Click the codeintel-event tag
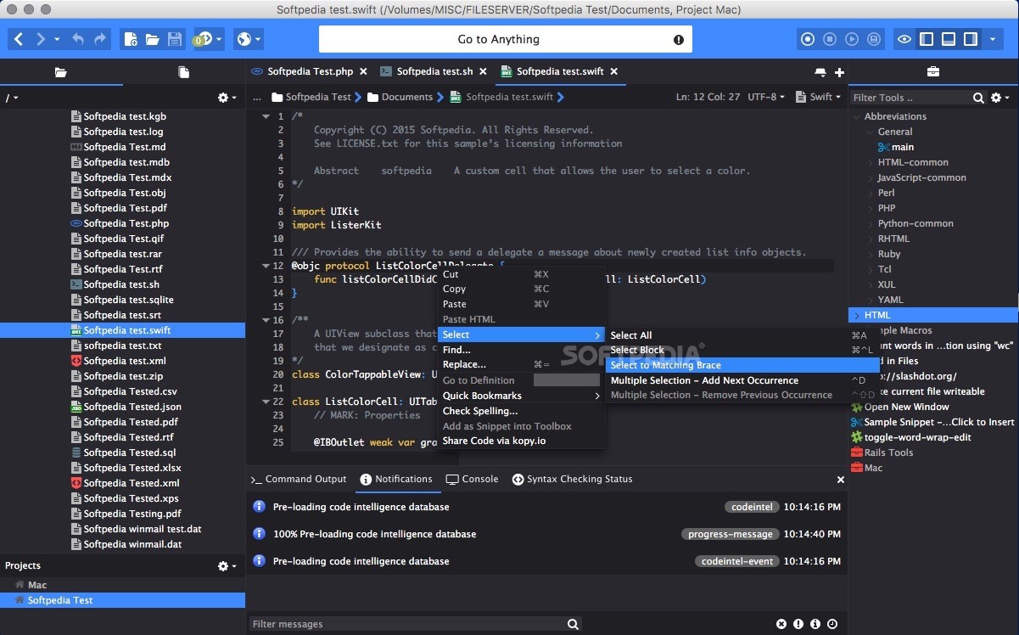The width and height of the screenshot is (1019, 635). 737,561
